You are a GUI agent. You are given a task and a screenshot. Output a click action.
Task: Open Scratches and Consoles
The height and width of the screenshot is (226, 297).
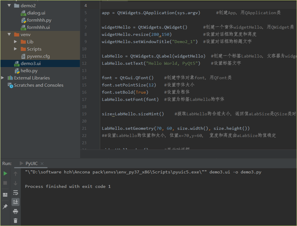click(38, 85)
